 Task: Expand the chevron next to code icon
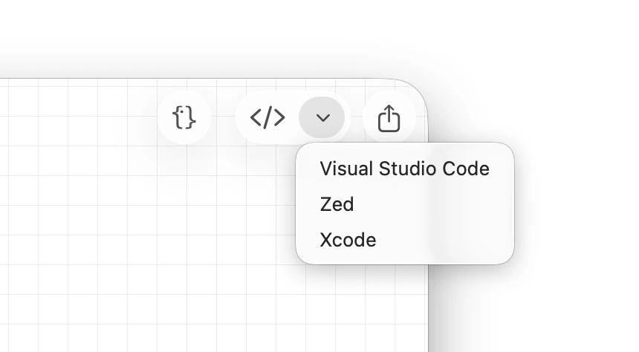[x=322, y=117]
